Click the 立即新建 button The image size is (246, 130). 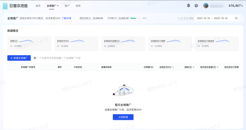click(123, 117)
